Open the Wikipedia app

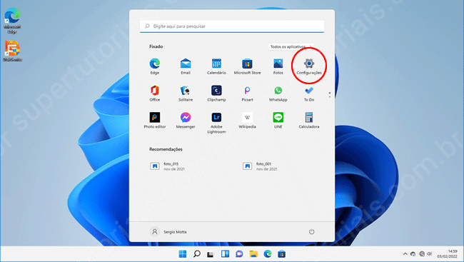247,120
